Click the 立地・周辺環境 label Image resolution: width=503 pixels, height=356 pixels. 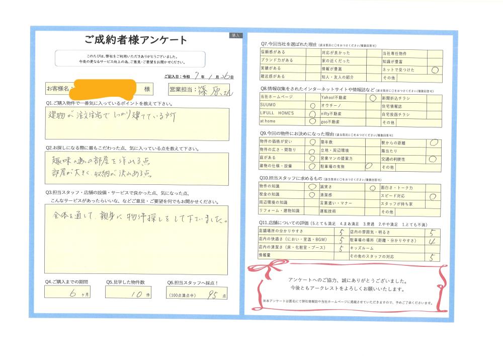pyautogui.click(x=334, y=150)
